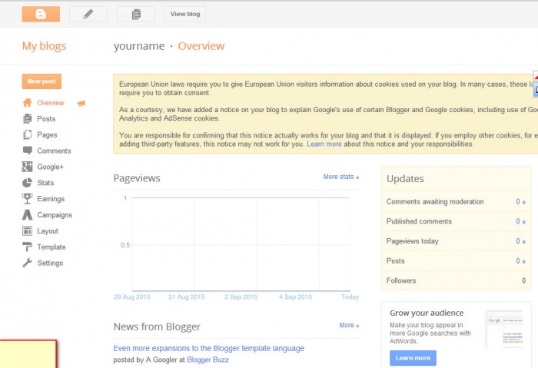
Task: Expand More link in News from Blogger
Action: (349, 325)
